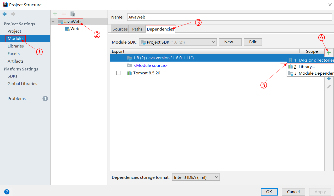
Task: Open the Module SDK dropdown
Action: 178,42
